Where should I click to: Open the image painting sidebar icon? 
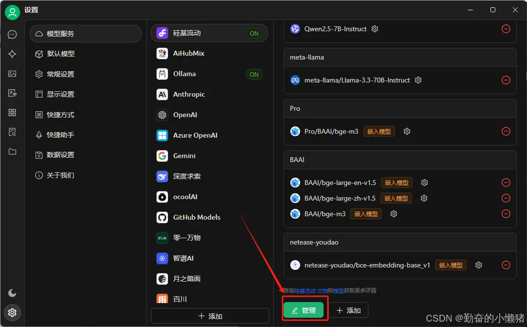(12, 74)
